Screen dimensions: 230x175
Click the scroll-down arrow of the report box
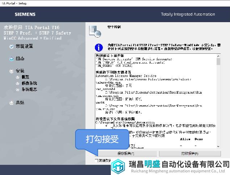[218, 146]
